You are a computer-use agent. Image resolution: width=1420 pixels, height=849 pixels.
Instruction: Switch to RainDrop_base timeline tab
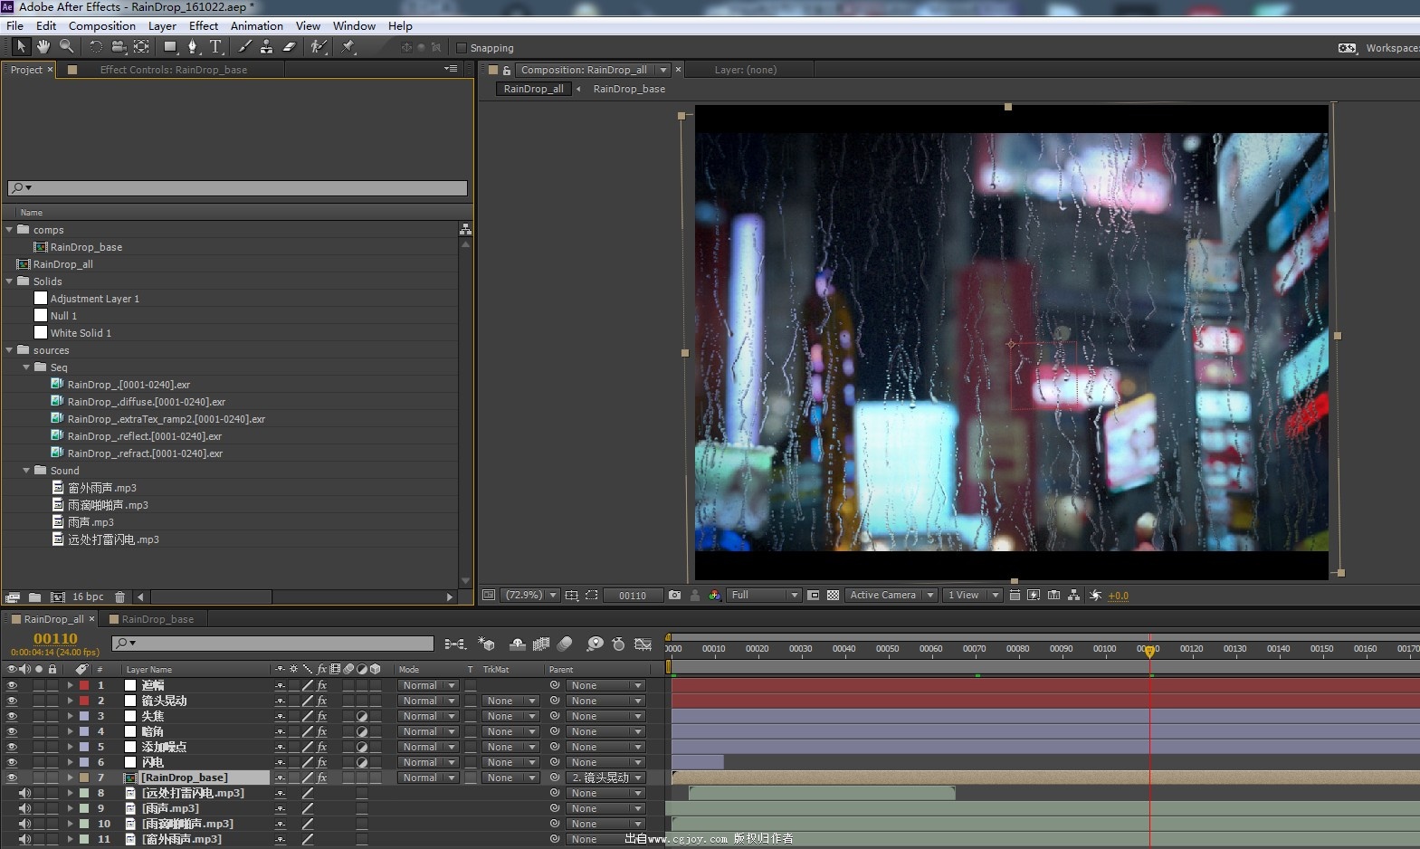(157, 619)
